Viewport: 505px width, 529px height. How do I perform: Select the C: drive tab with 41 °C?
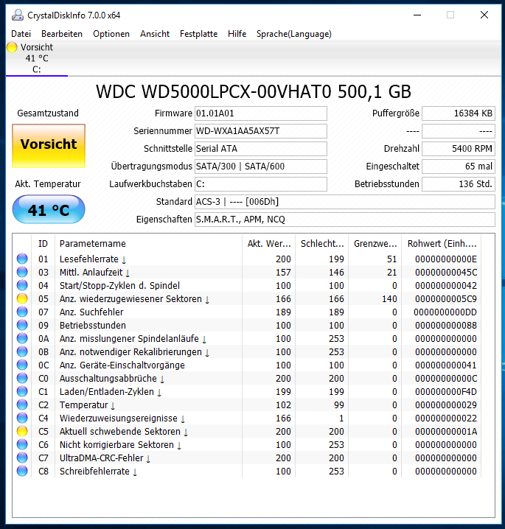(36, 58)
